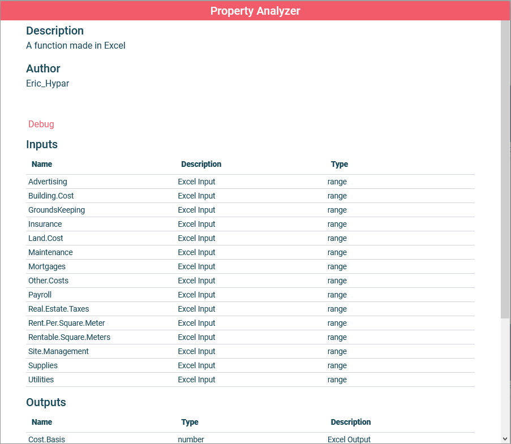
Task: Select the Site.Management input name
Action: point(58,351)
